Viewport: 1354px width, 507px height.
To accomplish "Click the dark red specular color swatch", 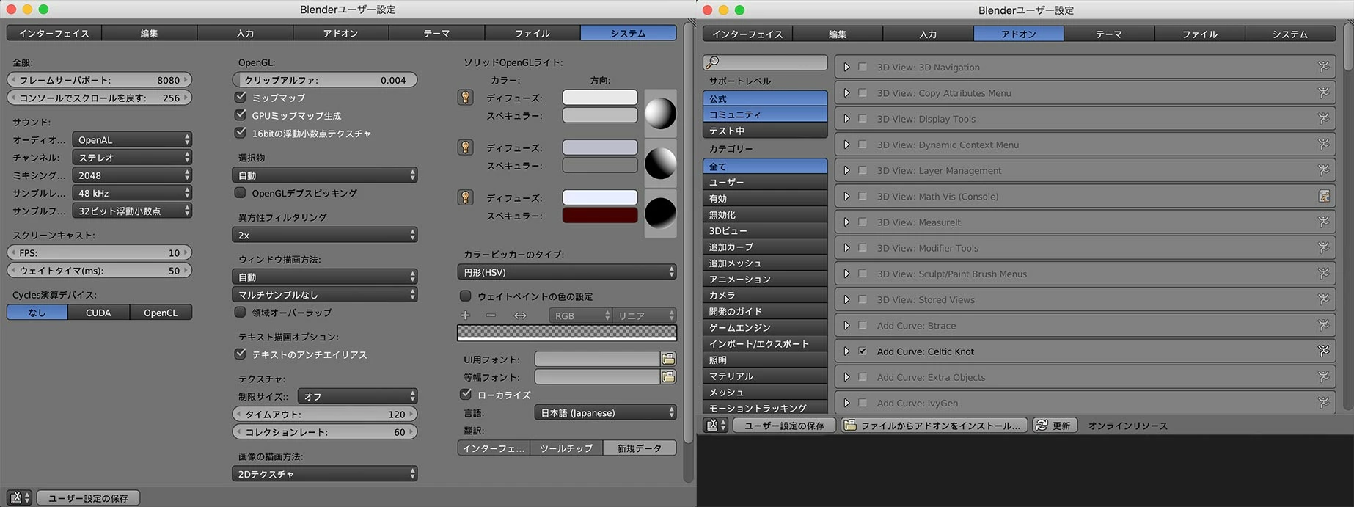I will (600, 216).
